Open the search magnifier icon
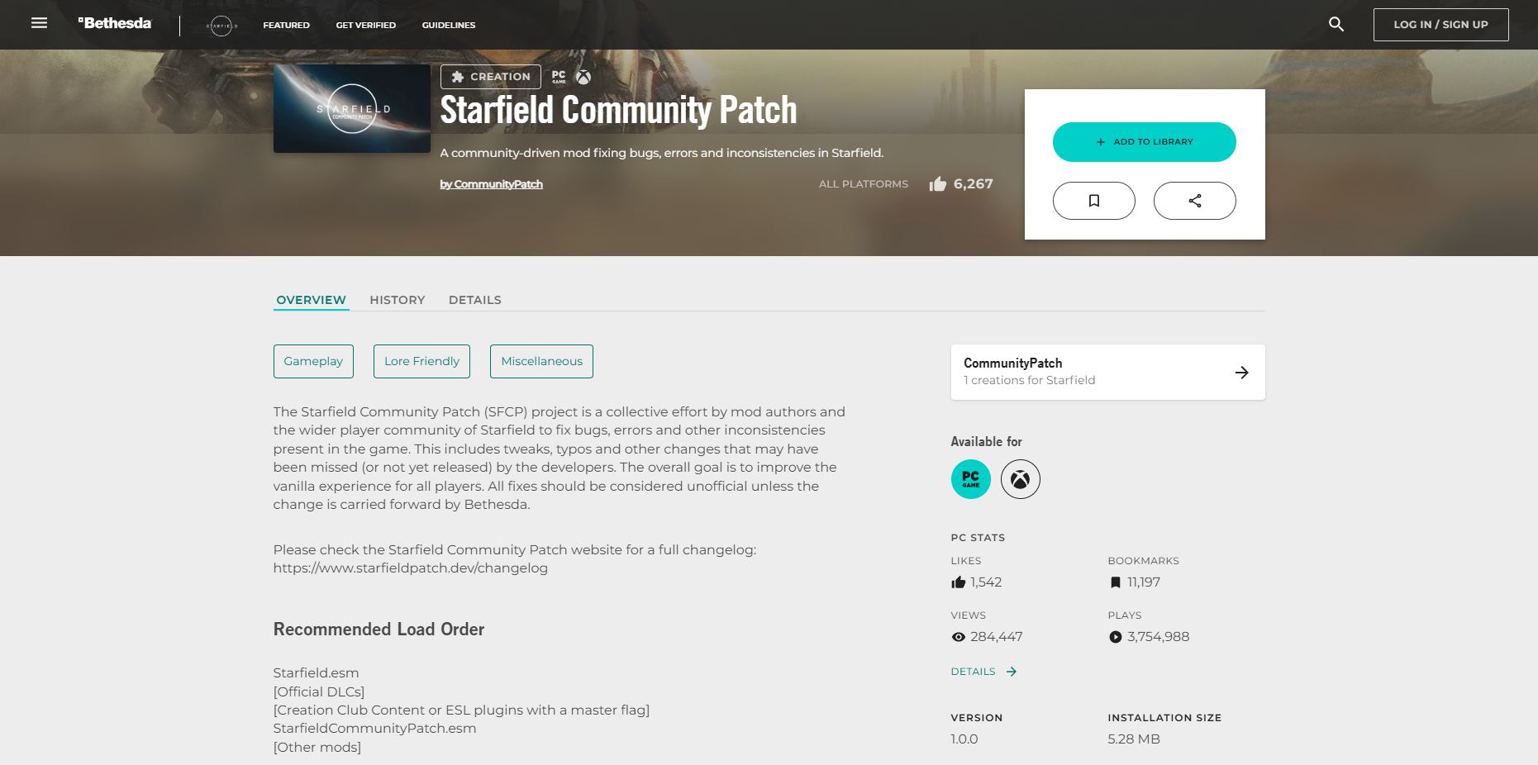Image resolution: width=1538 pixels, height=765 pixels. coord(1336,24)
